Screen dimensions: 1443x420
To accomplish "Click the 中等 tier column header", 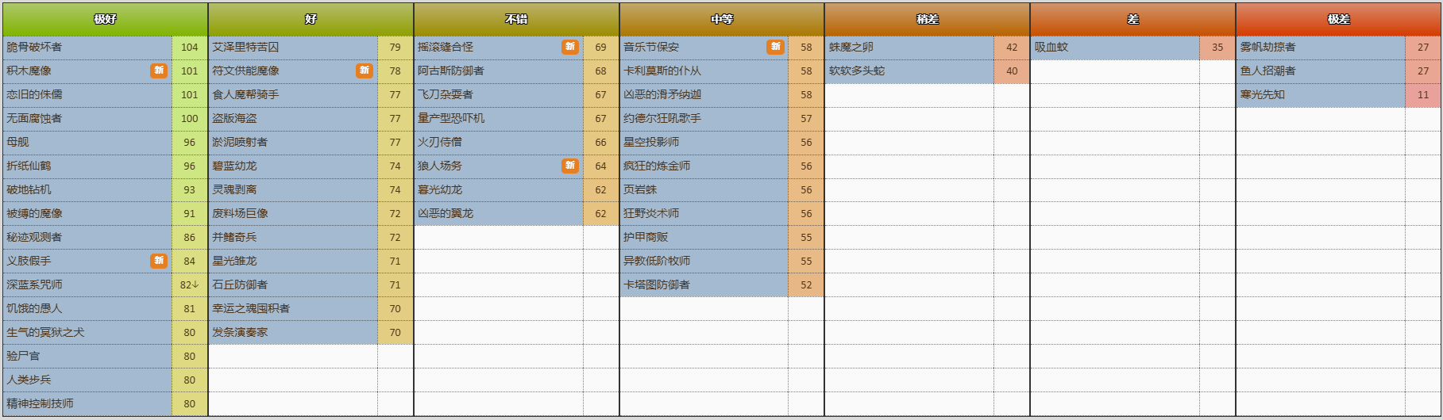I will pos(722,19).
